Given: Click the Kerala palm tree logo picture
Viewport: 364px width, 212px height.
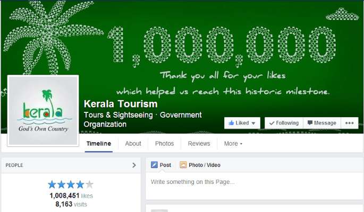Looking at the screenshot, I should [43, 111].
